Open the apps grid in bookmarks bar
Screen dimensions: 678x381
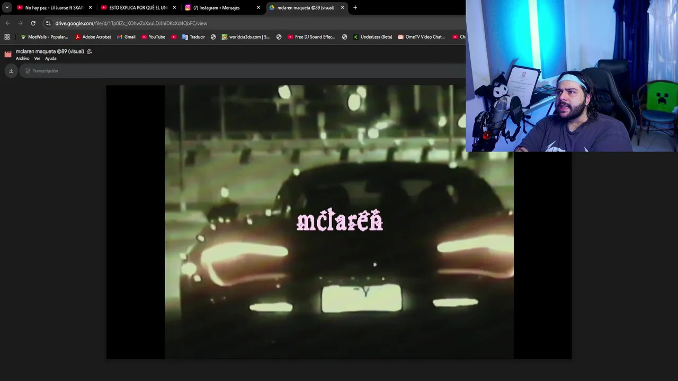pyautogui.click(x=7, y=37)
